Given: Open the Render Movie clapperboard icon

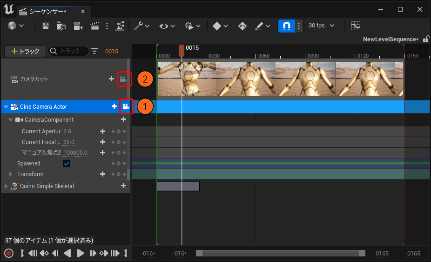Looking at the screenshot, I should coord(94,26).
